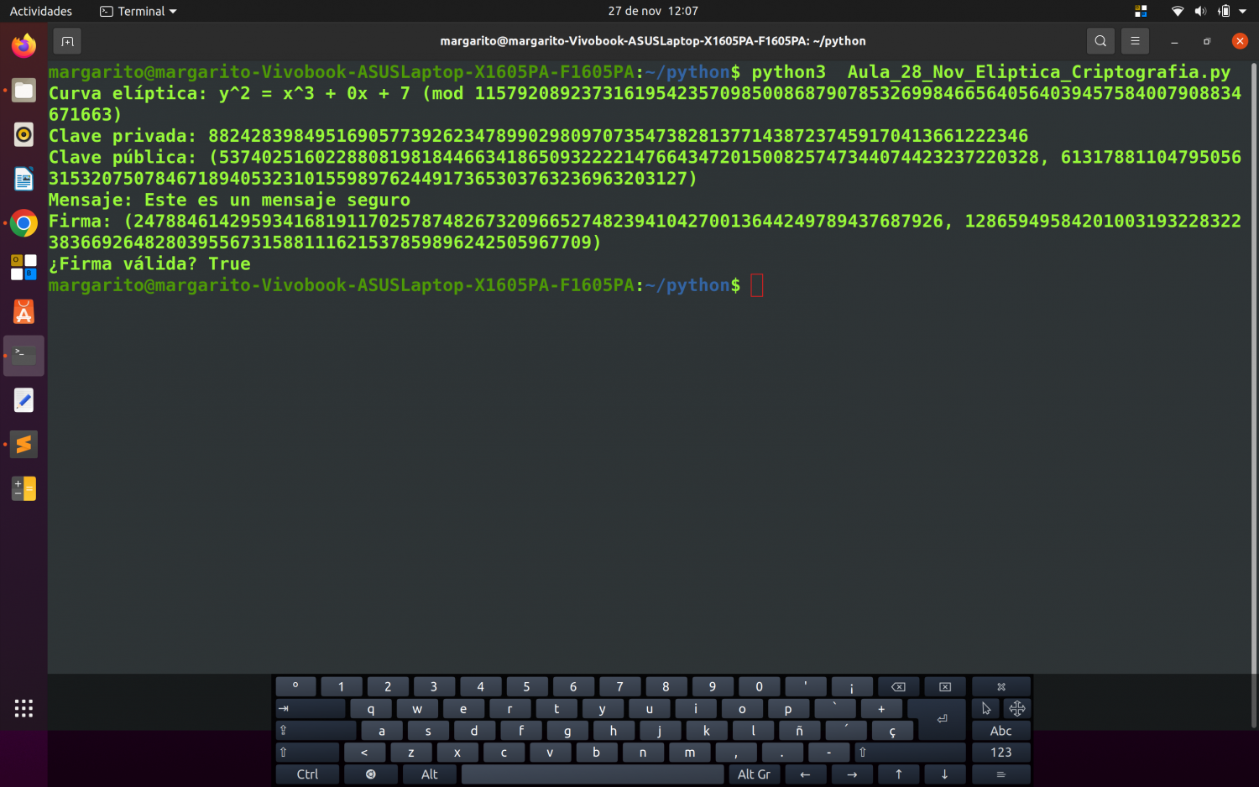Tap the Super key on keyboard
Screen dimensions: 1259x787
370,774
